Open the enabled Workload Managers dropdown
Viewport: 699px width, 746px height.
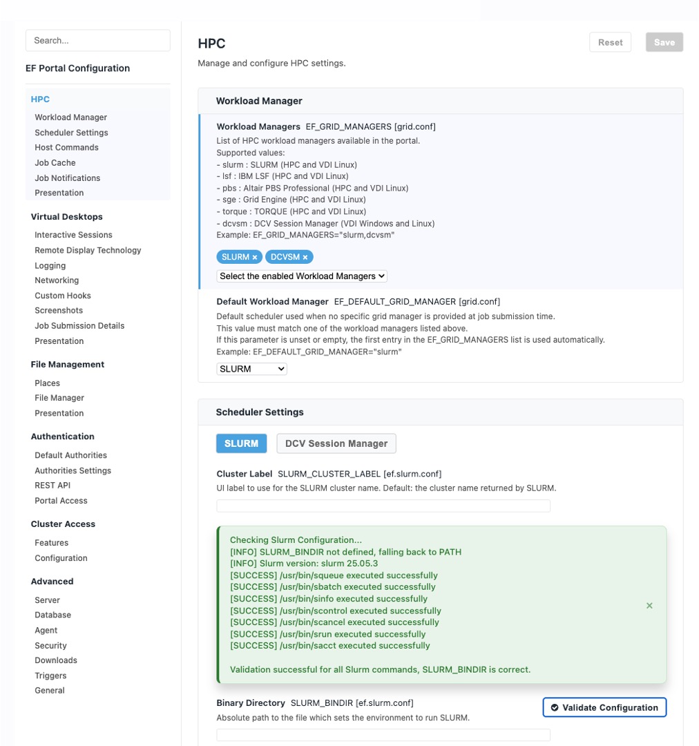[302, 276]
